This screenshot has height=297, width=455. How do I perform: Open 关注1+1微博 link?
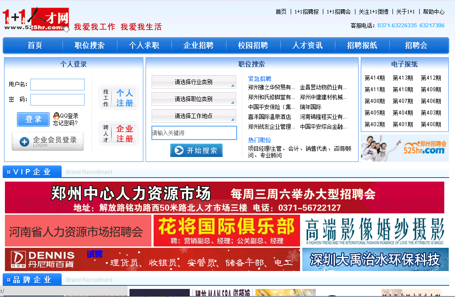(373, 12)
